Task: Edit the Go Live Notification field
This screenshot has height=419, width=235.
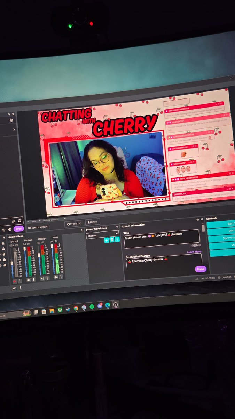Action: tap(164, 262)
